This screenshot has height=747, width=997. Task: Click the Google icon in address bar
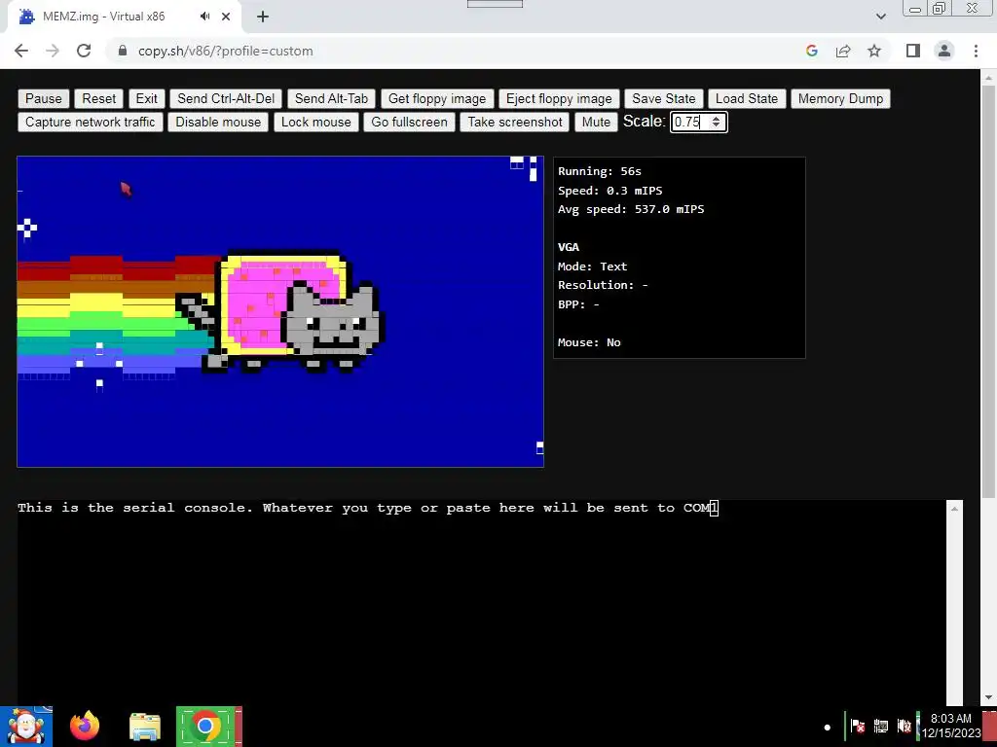[811, 51]
